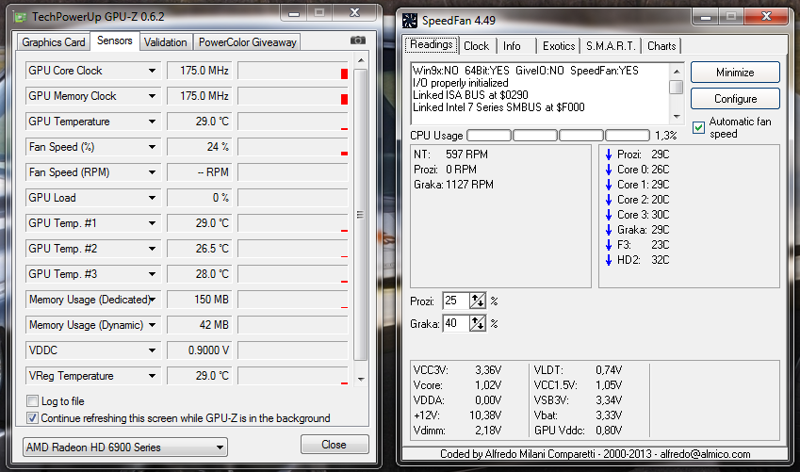Enable Log to file checkbox
Screen dimensions: 800x472
pyautogui.click(x=32, y=401)
